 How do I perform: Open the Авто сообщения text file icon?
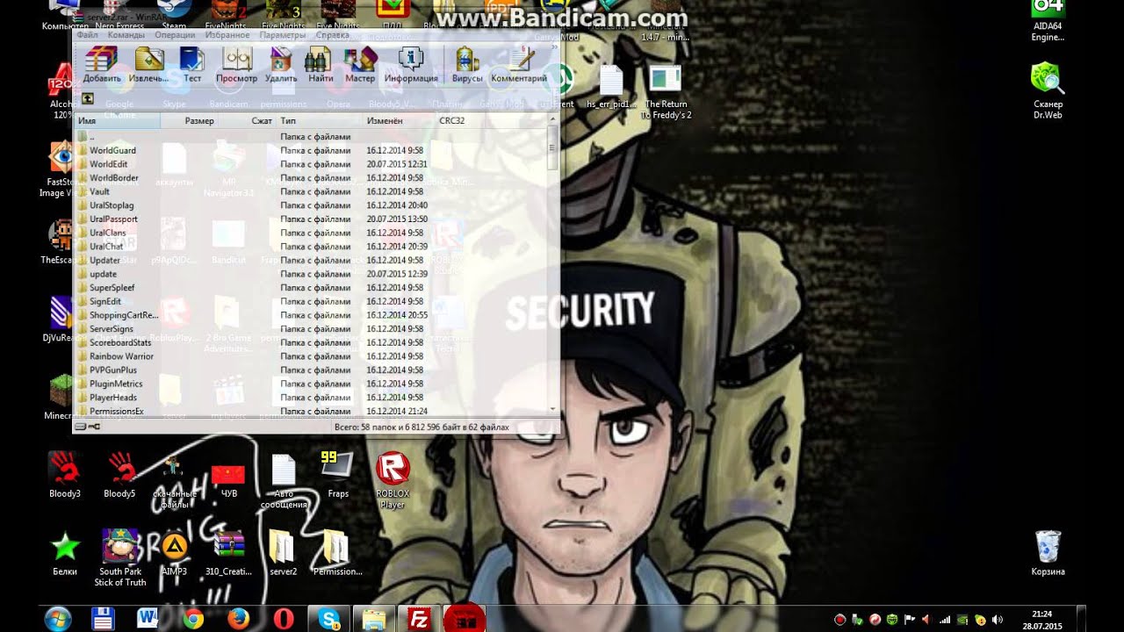(x=284, y=481)
